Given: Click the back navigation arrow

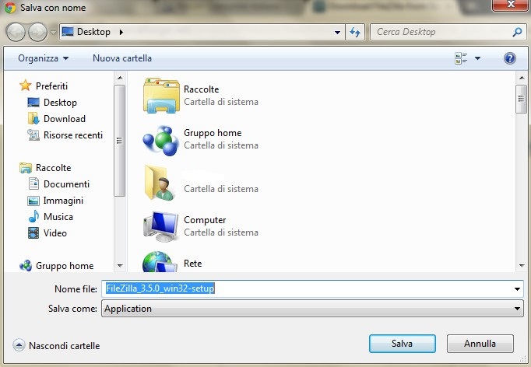Looking at the screenshot, I should tap(16, 32).
